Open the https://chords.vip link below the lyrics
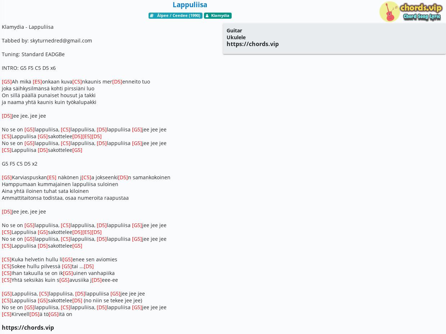The image size is (446, 334). (x=28, y=328)
